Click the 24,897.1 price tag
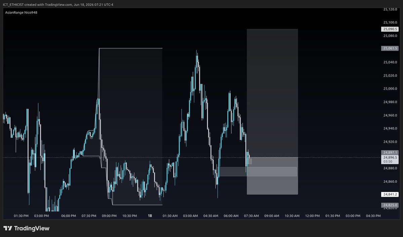403x237 pixels. tap(390, 152)
